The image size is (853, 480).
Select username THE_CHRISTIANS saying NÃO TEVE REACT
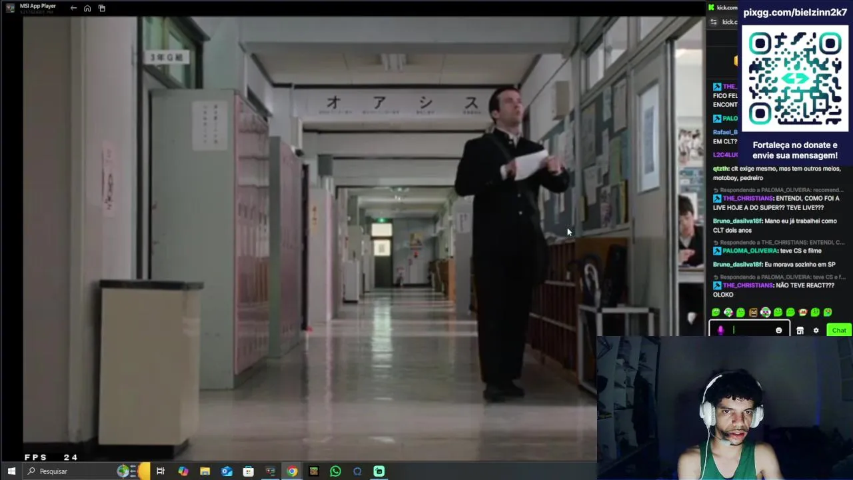point(748,285)
